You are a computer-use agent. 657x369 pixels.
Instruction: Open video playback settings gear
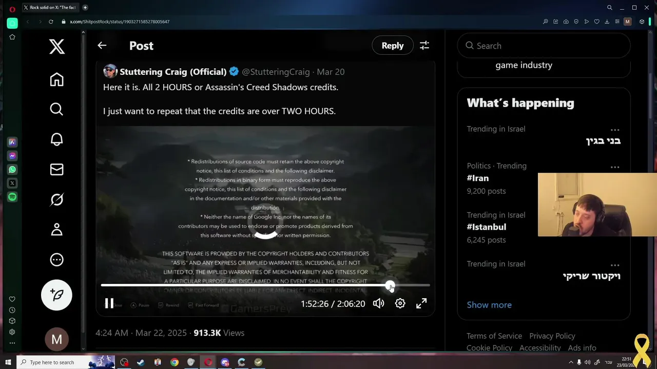pyautogui.click(x=400, y=303)
